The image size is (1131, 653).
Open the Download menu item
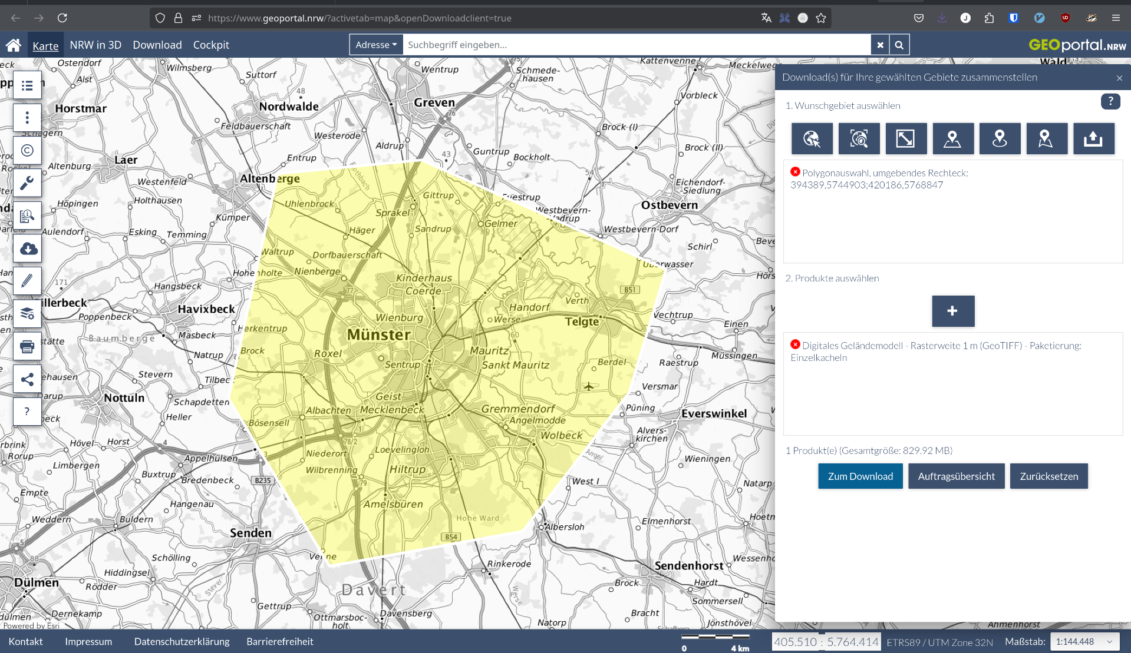coord(157,45)
